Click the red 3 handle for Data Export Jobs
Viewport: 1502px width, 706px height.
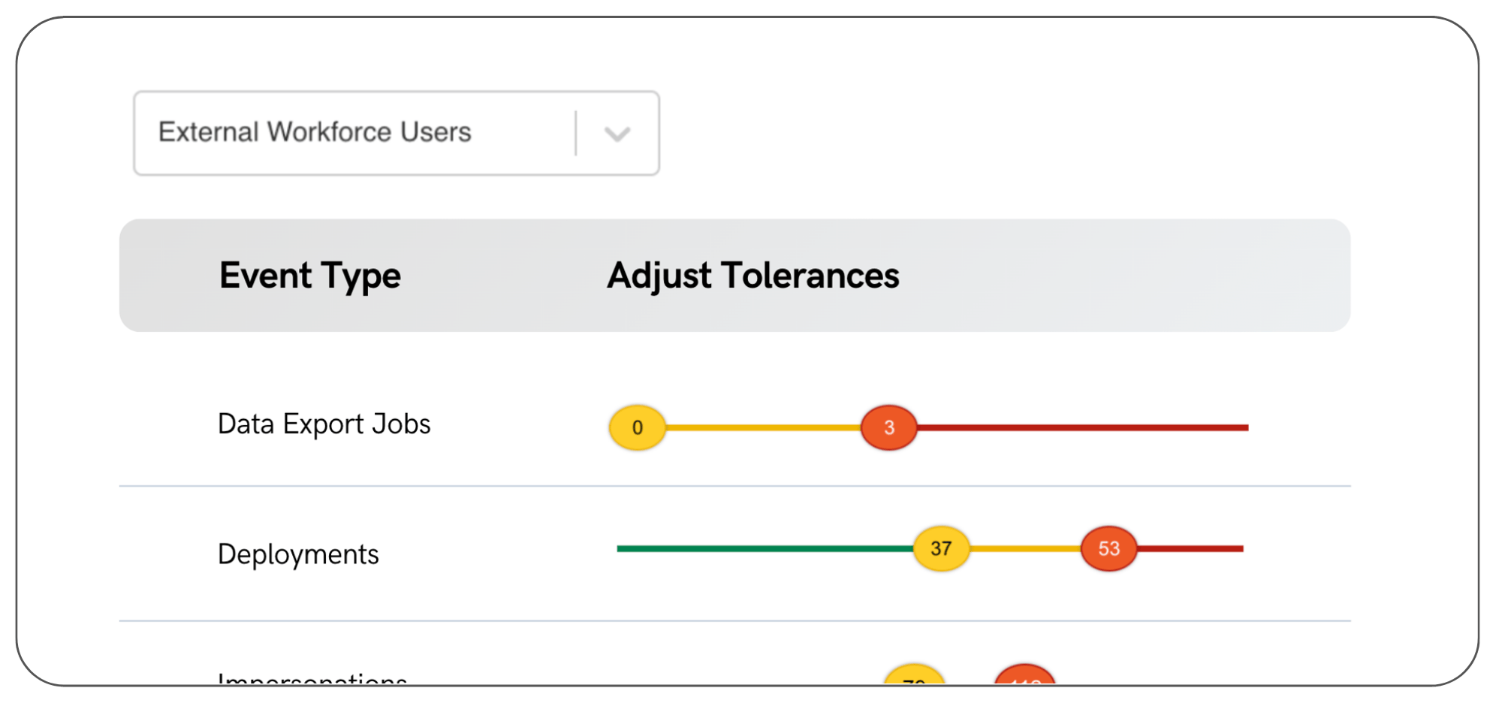[x=888, y=427]
